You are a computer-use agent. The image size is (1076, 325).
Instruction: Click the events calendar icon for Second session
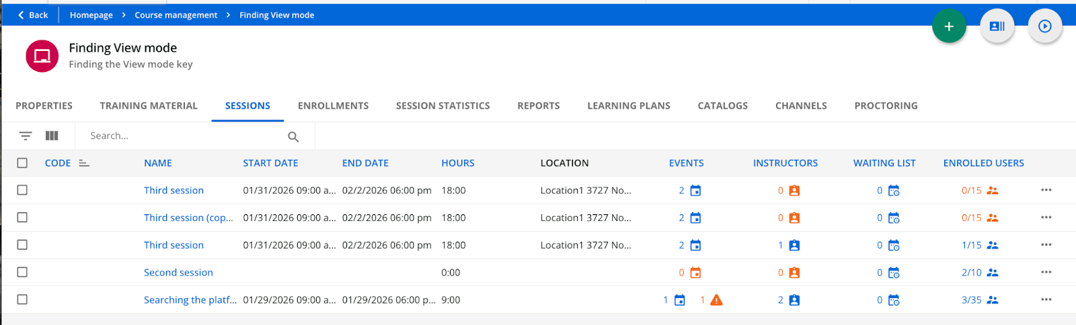695,273
